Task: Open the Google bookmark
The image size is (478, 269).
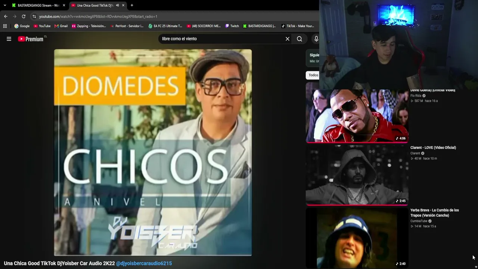Action: point(22,26)
